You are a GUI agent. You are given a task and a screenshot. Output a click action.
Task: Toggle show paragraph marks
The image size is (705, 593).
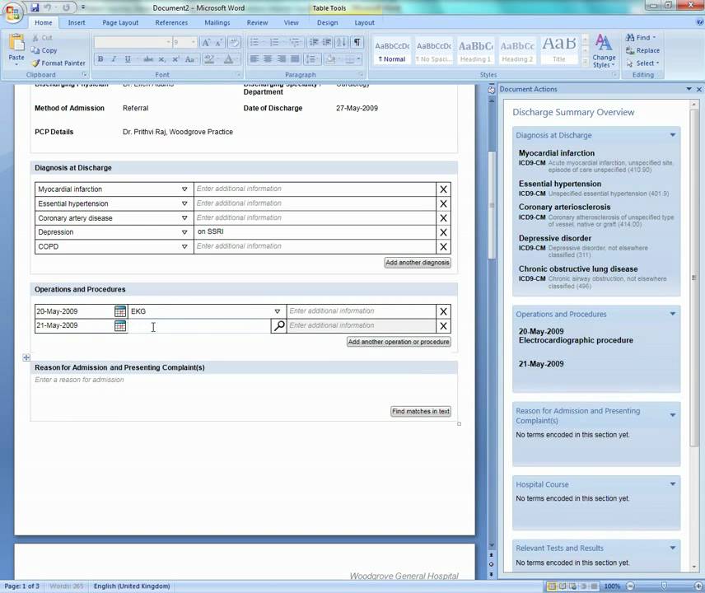[x=357, y=42]
